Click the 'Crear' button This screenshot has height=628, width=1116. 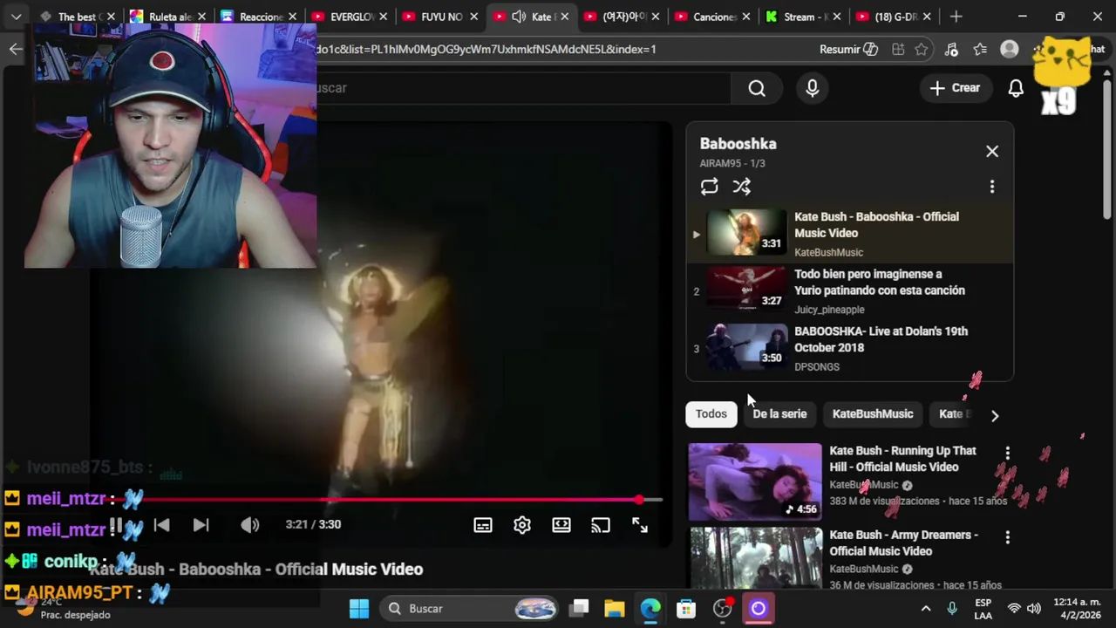[955, 88]
